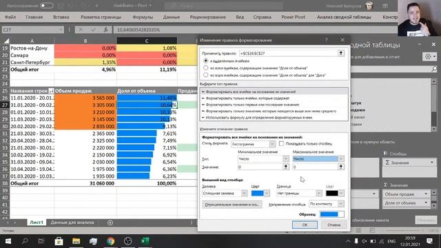Open 'Названия строк' filter dropdown in cell A25
The image size is (441, 248).
point(51,91)
